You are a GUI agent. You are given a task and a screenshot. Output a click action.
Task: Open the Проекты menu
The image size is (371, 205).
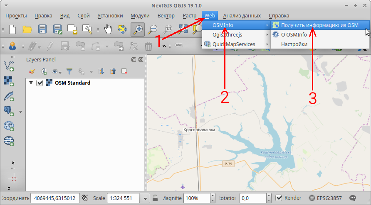(x=16, y=16)
